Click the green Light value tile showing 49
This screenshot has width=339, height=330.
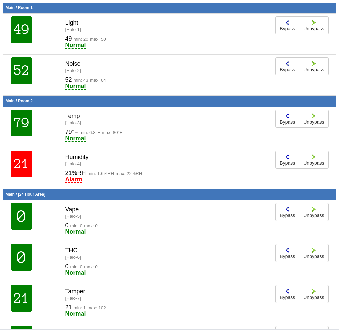(21, 30)
